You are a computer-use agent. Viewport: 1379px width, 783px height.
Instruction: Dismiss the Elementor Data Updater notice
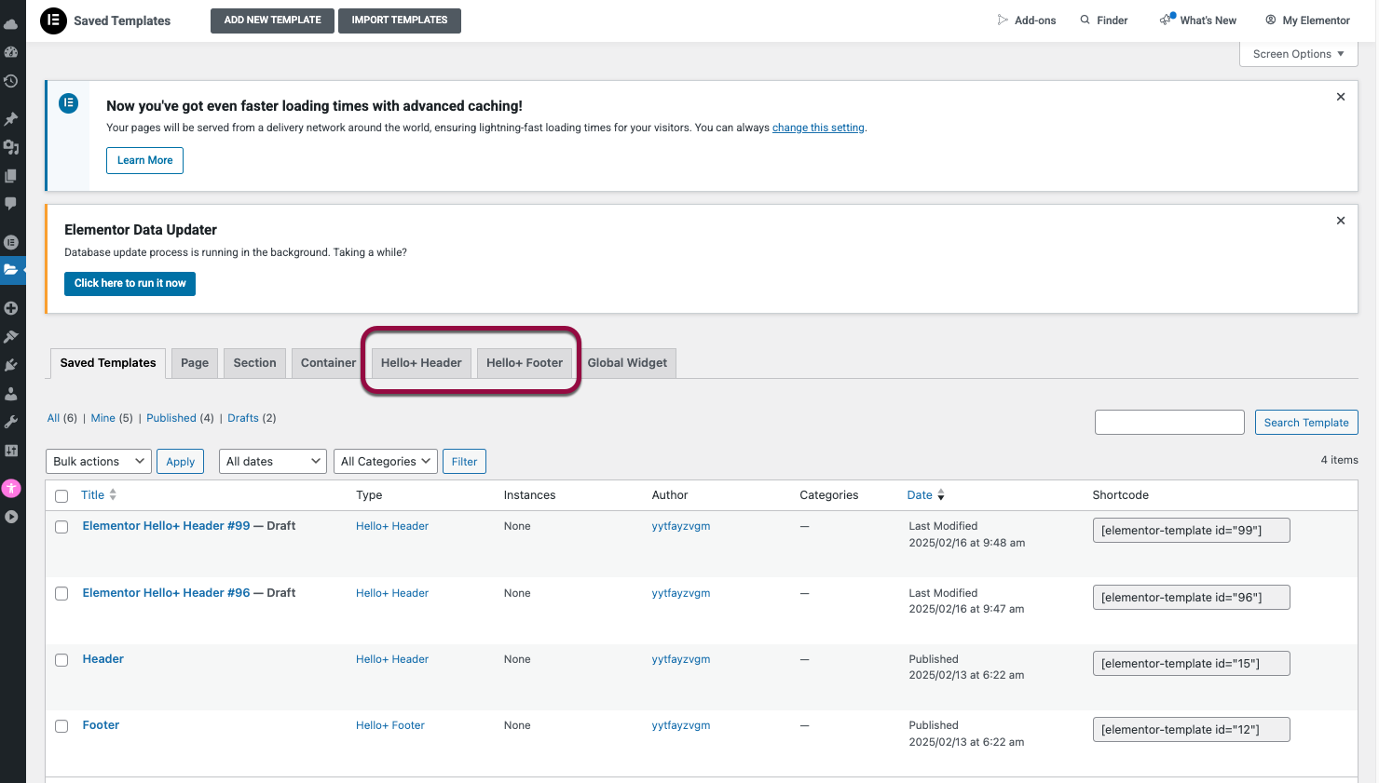tap(1341, 221)
